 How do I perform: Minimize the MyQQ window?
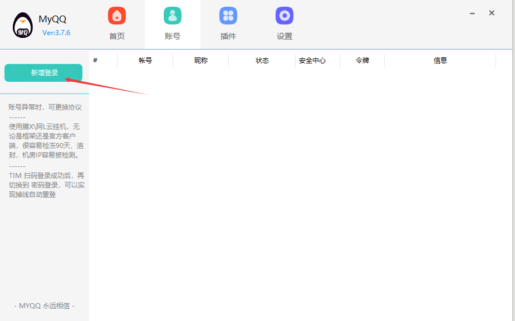pyautogui.click(x=472, y=13)
